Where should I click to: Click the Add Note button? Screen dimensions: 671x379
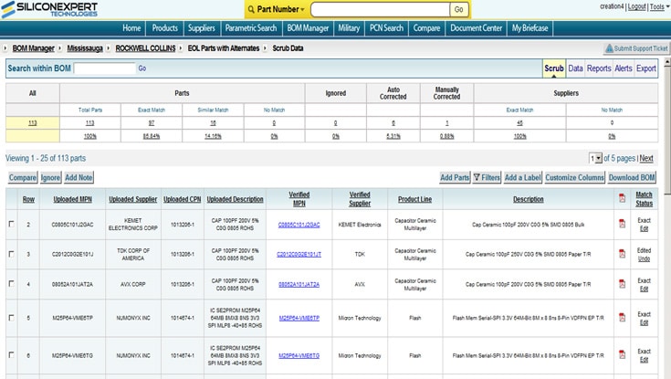click(79, 177)
